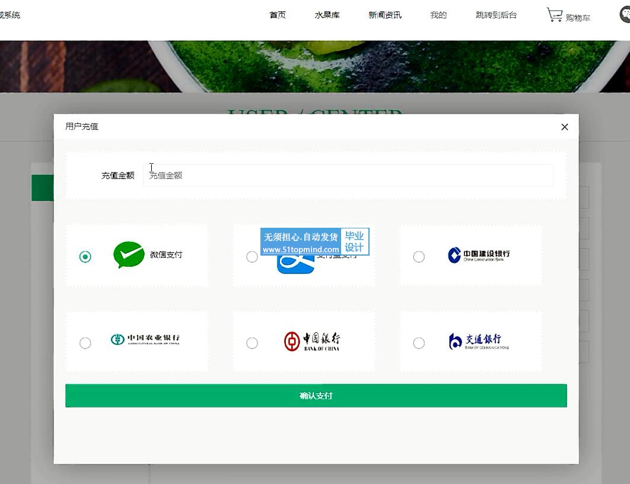Select the WeChat Pay radio button

pyautogui.click(x=85, y=256)
